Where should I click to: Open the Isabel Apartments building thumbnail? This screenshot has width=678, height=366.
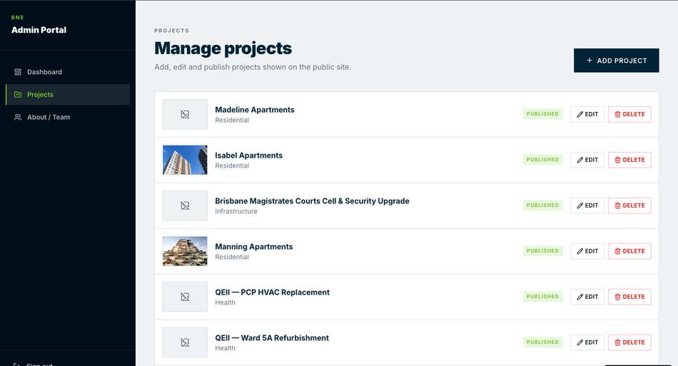coord(185,160)
